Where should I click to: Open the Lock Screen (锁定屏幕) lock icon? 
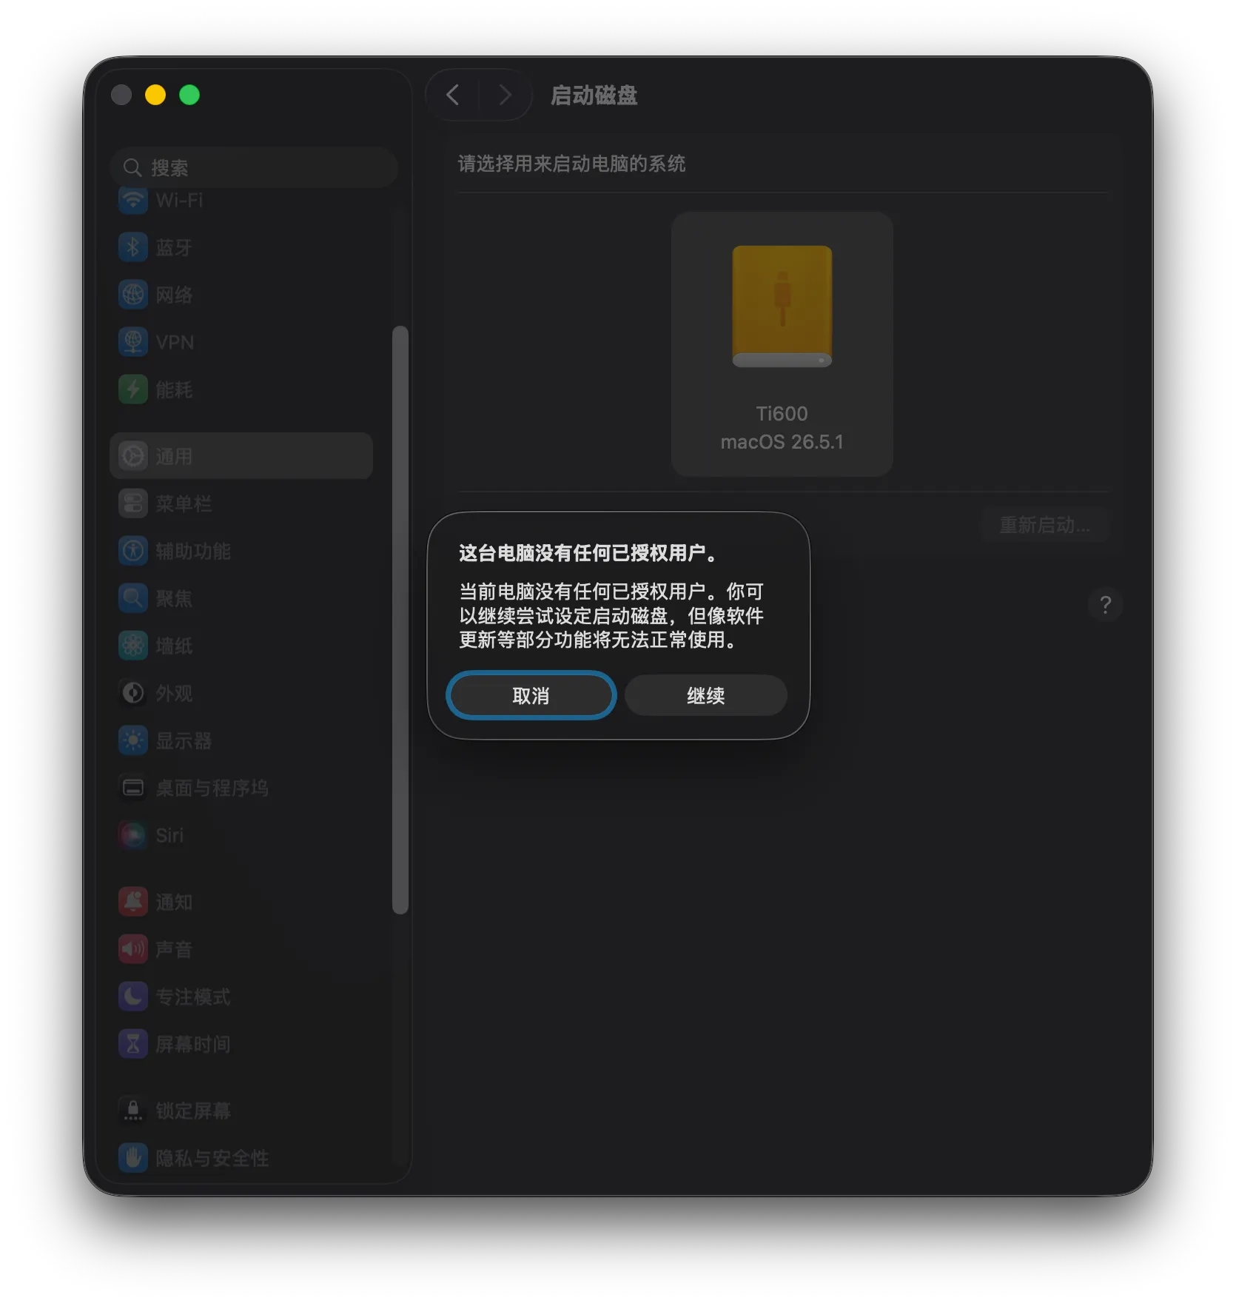(133, 1111)
